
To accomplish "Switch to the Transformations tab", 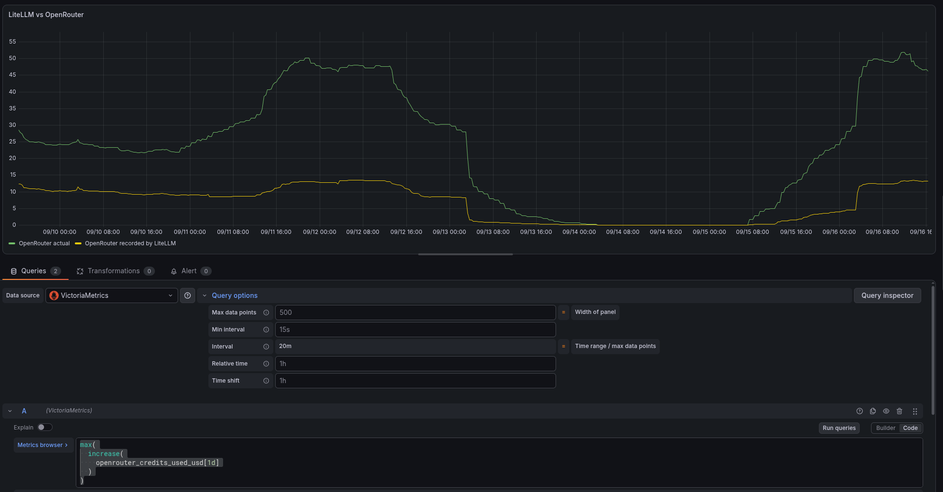I will coord(116,271).
